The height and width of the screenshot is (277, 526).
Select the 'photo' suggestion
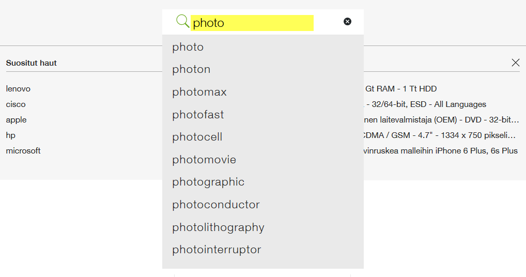click(x=188, y=47)
